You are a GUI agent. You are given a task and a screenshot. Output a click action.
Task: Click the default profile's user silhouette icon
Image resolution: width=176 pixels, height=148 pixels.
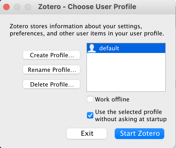[x=92, y=48]
